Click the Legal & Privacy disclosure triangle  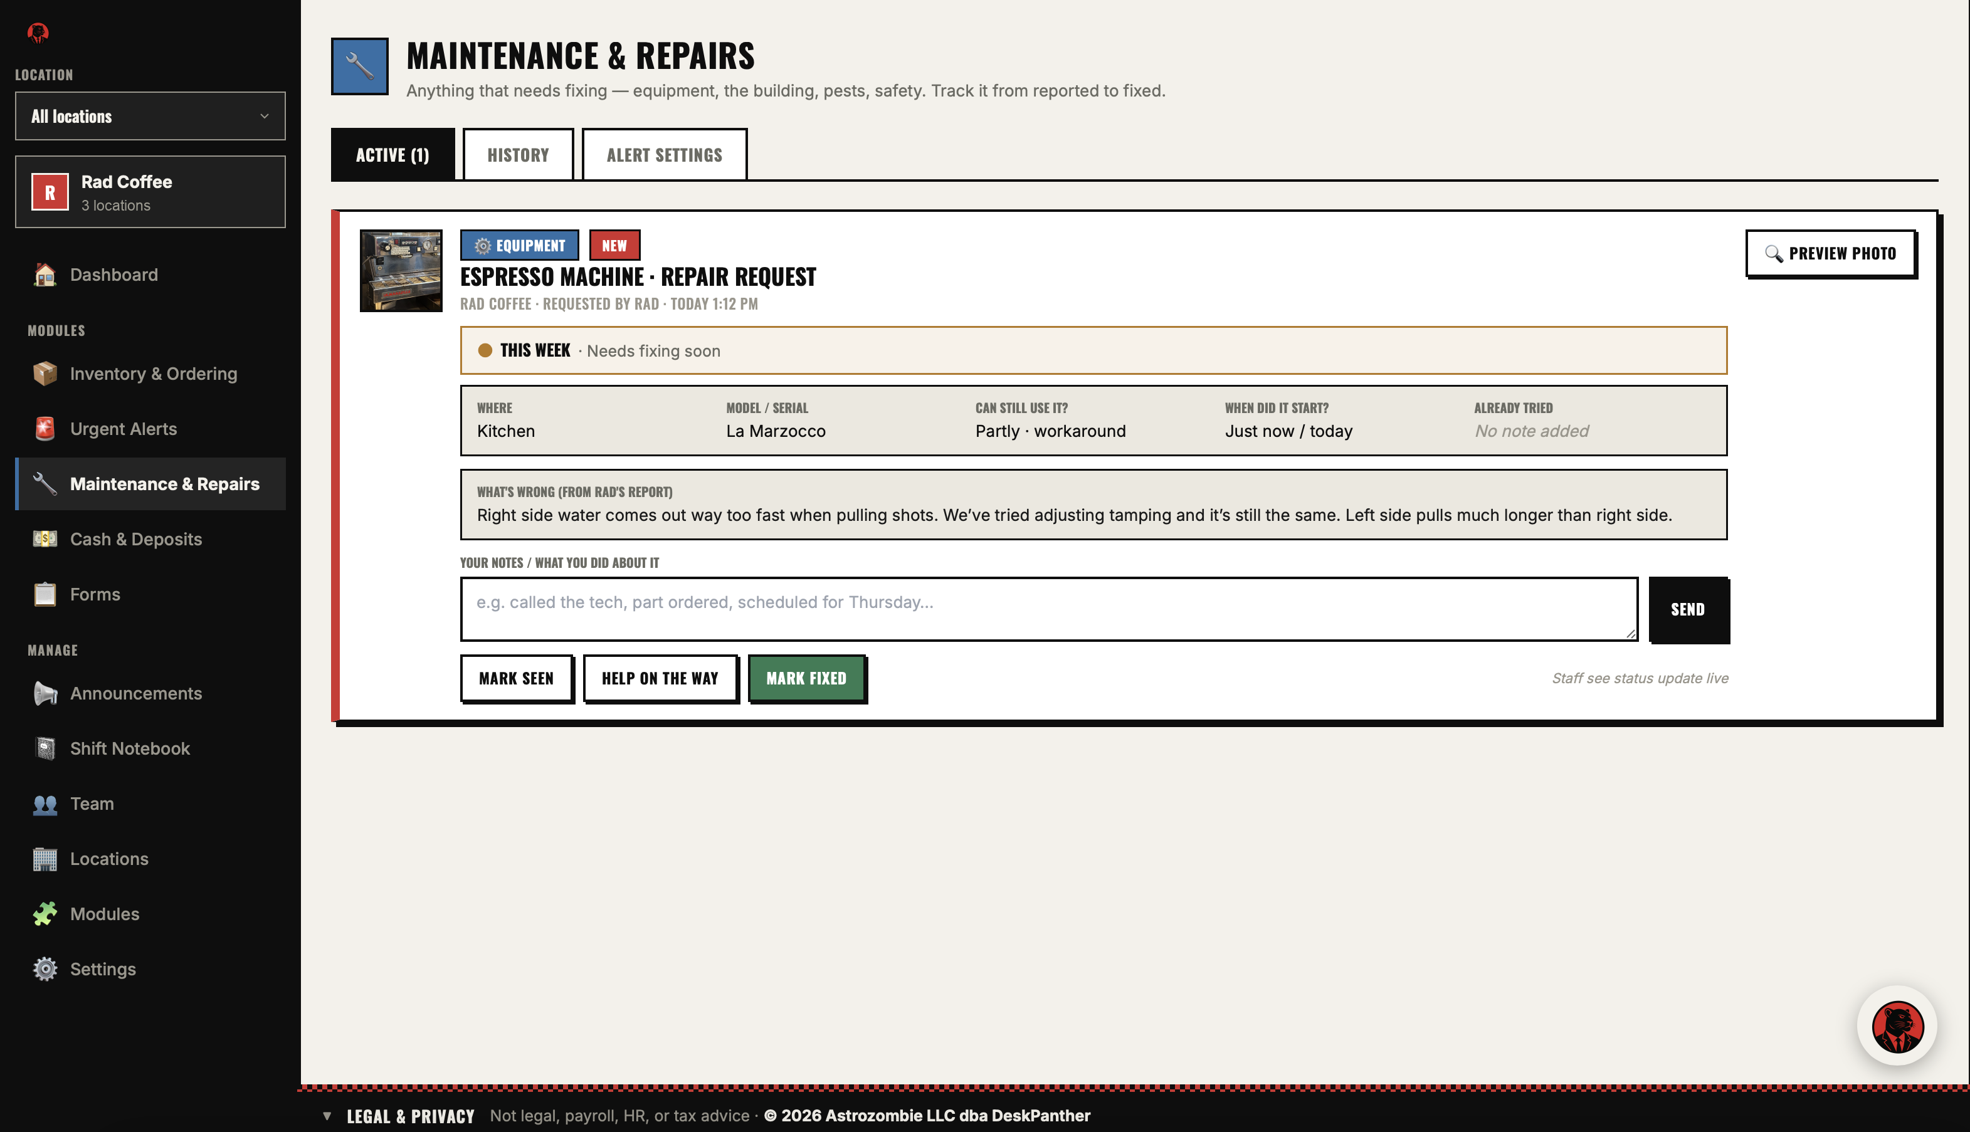pyautogui.click(x=327, y=1116)
